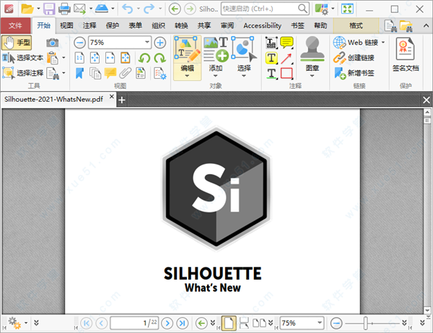433x333 pixels.
Task: Select the Hand tool (手型)
Action: tap(17, 43)
